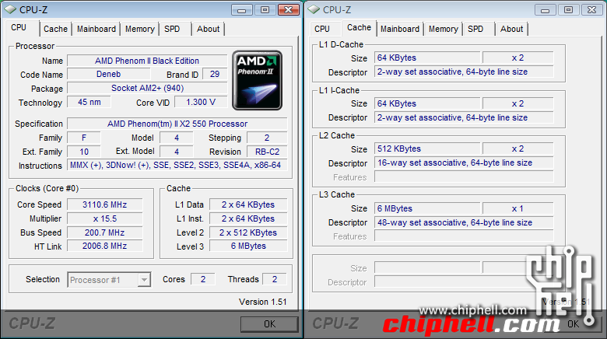
Task: Click the Brand ID value 29
Action: [215, 74]
